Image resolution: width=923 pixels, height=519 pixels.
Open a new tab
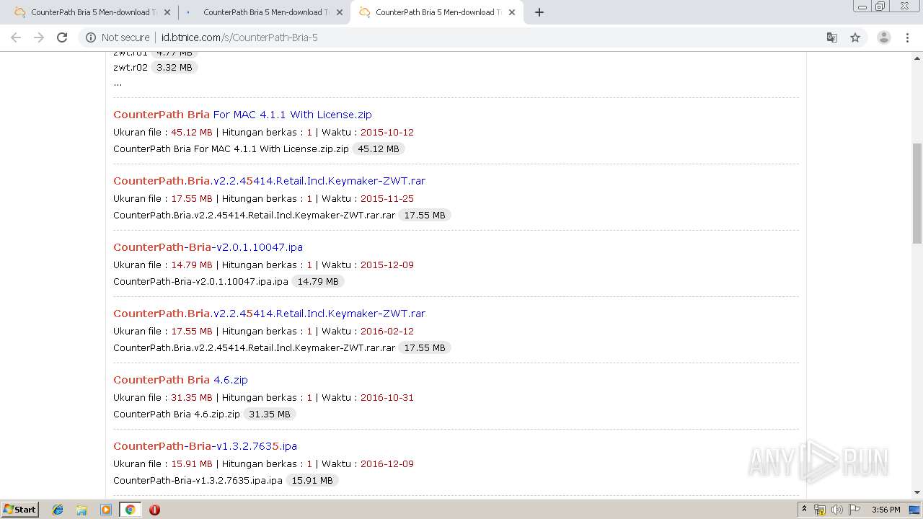click(x=539, y=12)
